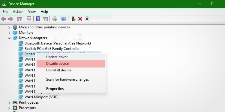Image resolution: width=225 pixels, height=112 pixels.
Task: Click the down-arrow Disable device toolbar icon
Action: click(x=87, y=19)
